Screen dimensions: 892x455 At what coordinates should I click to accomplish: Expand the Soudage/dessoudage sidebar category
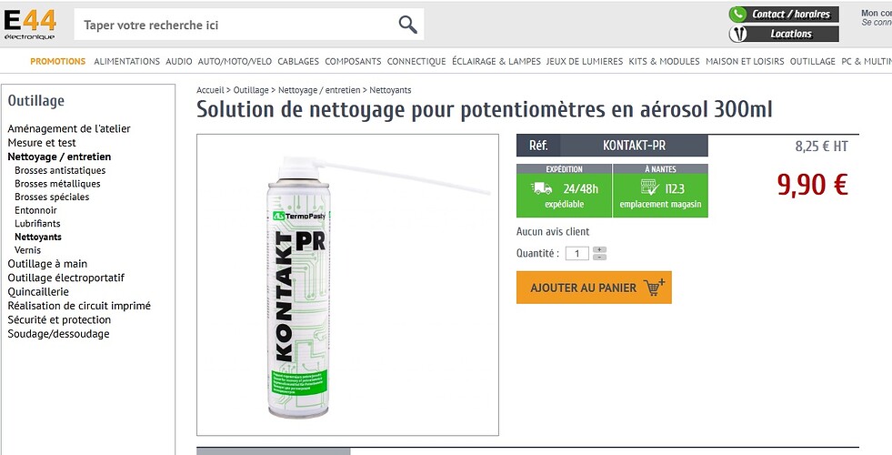pos(58,334)
